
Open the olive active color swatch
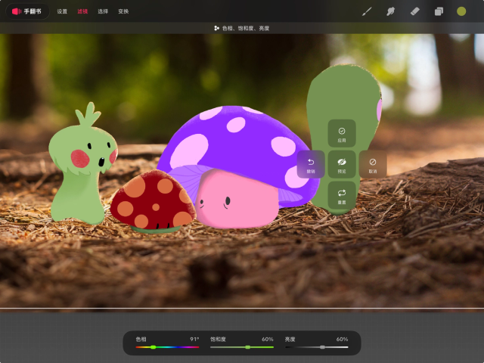tap(461, 11)
